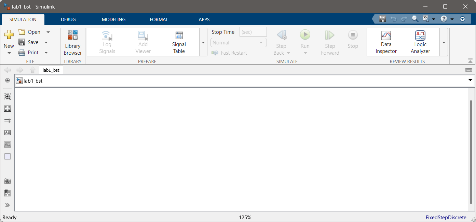
Task: Toggle the Model Browser hide/show button
Action: 8,80
